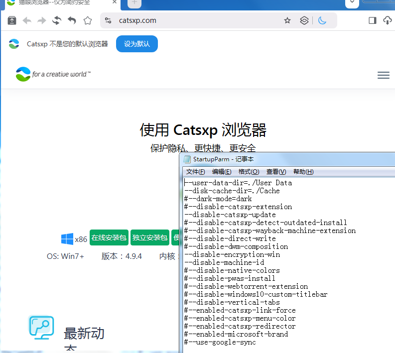Viewport: 395px width, 353px height.
Task: Open Notepad 文件(F) menu
Action: 195,172
